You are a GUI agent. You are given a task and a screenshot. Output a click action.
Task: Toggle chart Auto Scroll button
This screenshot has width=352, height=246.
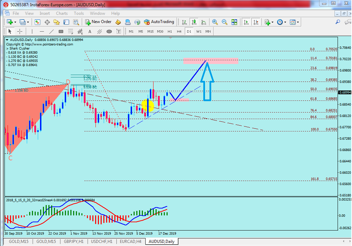246,22
